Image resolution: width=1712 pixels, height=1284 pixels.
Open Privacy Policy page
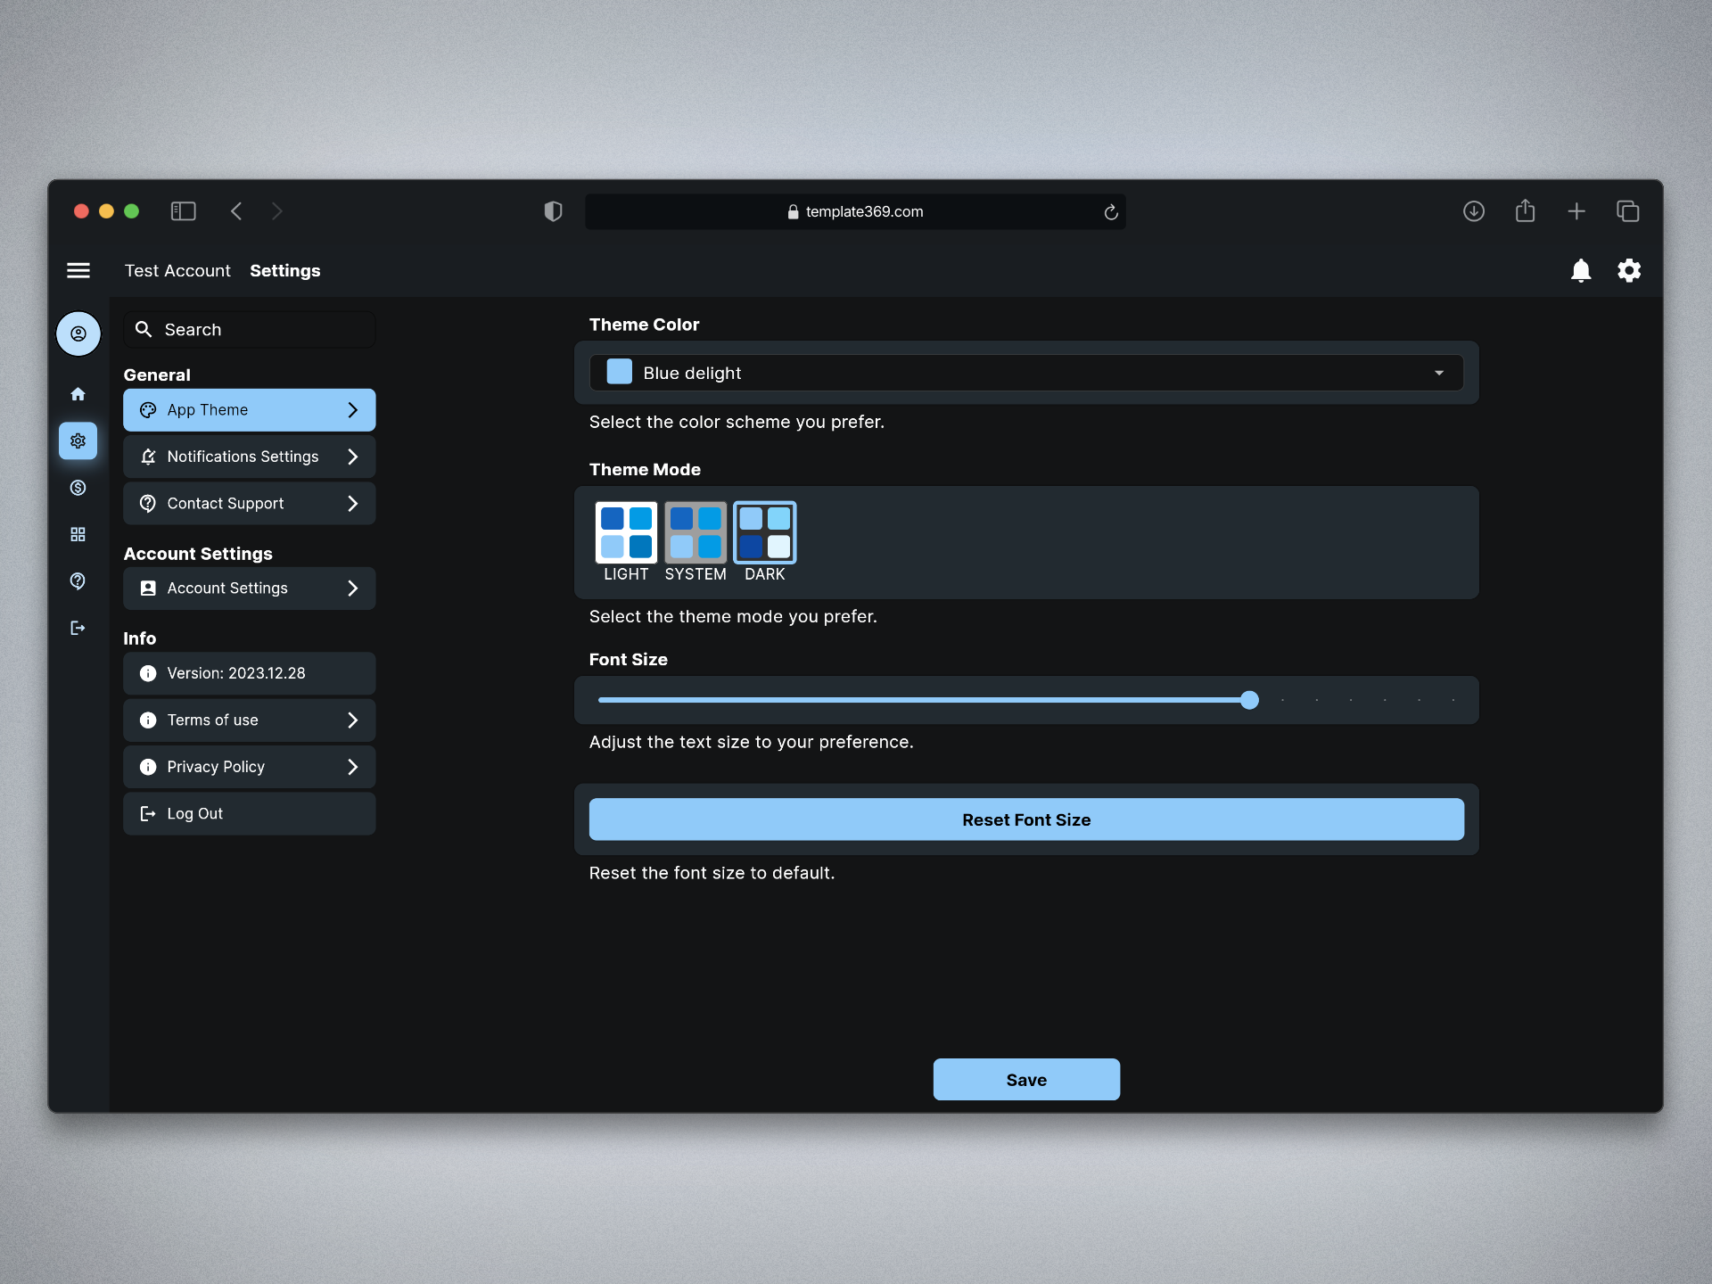tap(250, 767)
